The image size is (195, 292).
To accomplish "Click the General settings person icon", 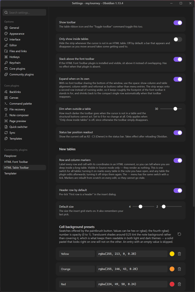I will click(x=6, y=28).
